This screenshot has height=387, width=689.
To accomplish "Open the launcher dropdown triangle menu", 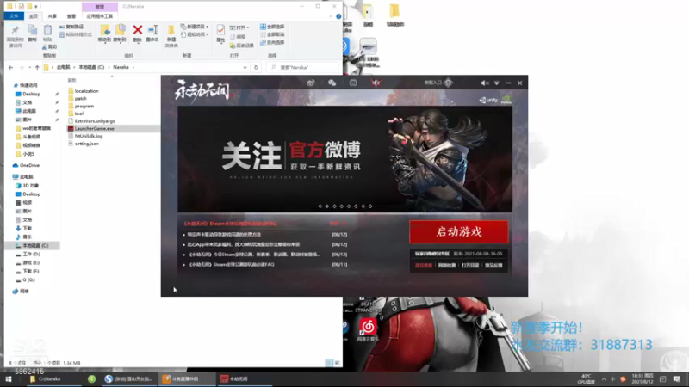I will tap(497, 83).
